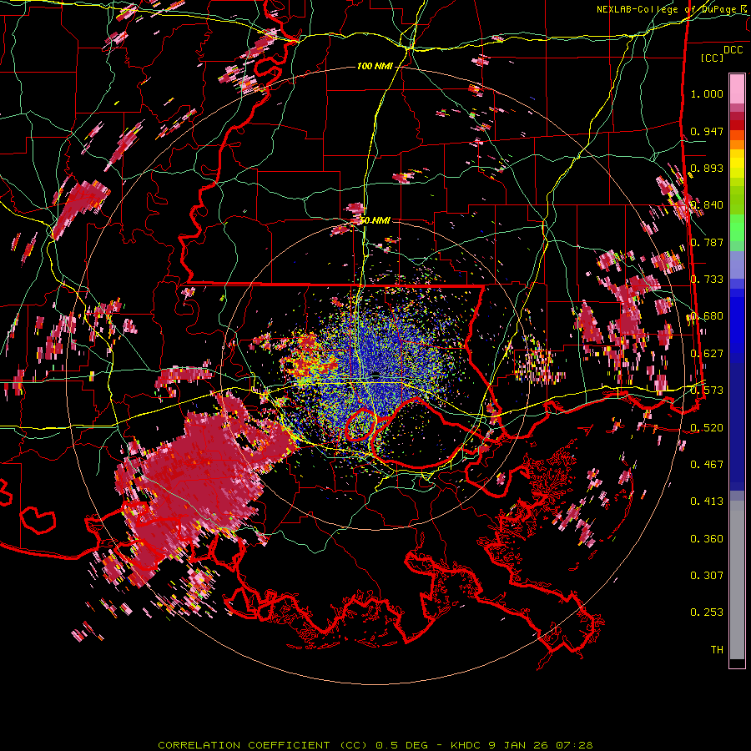Pick the light pink top color bar segment
The image size is (751, 751).
coord(737,89)
